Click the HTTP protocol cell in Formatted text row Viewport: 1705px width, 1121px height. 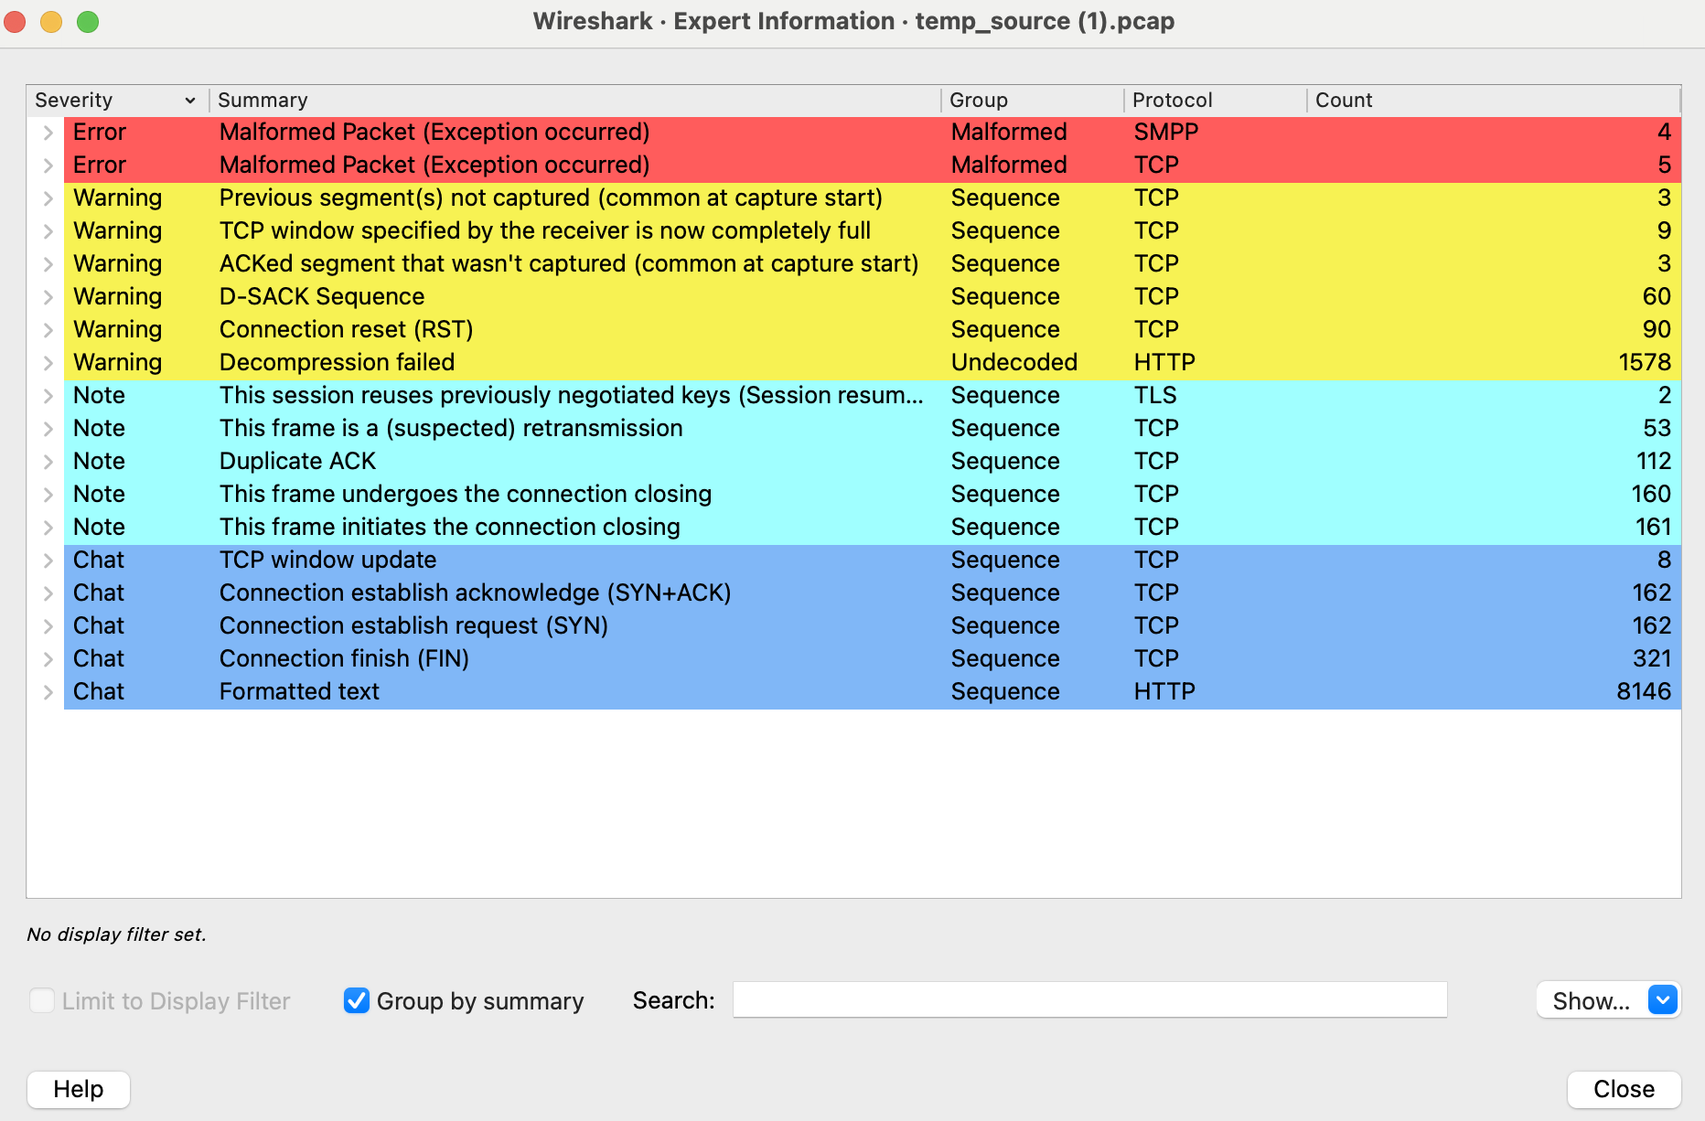pyautogui.click(x=1164, y=692)
